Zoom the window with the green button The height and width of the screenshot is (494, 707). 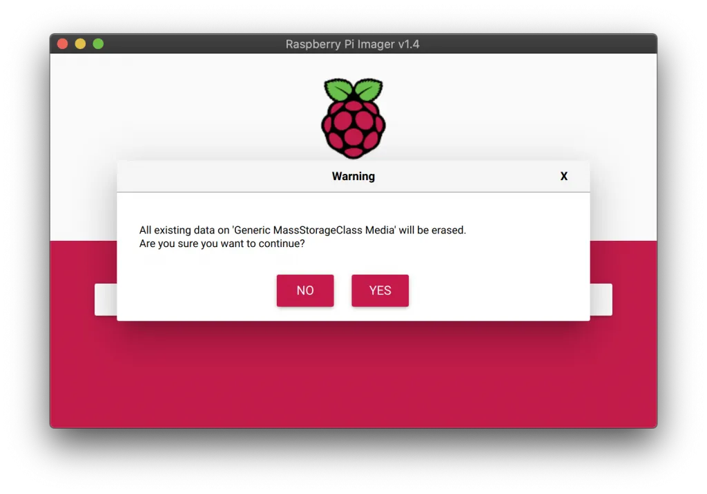(98, 44)
